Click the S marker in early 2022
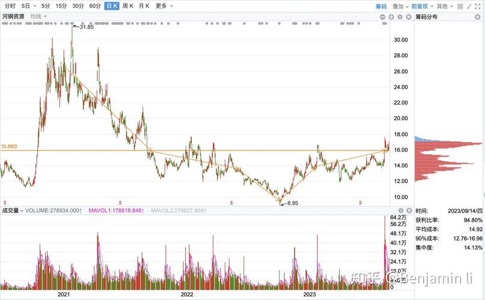485x300 pixels. pyautogui.click(x=120, y=203)
